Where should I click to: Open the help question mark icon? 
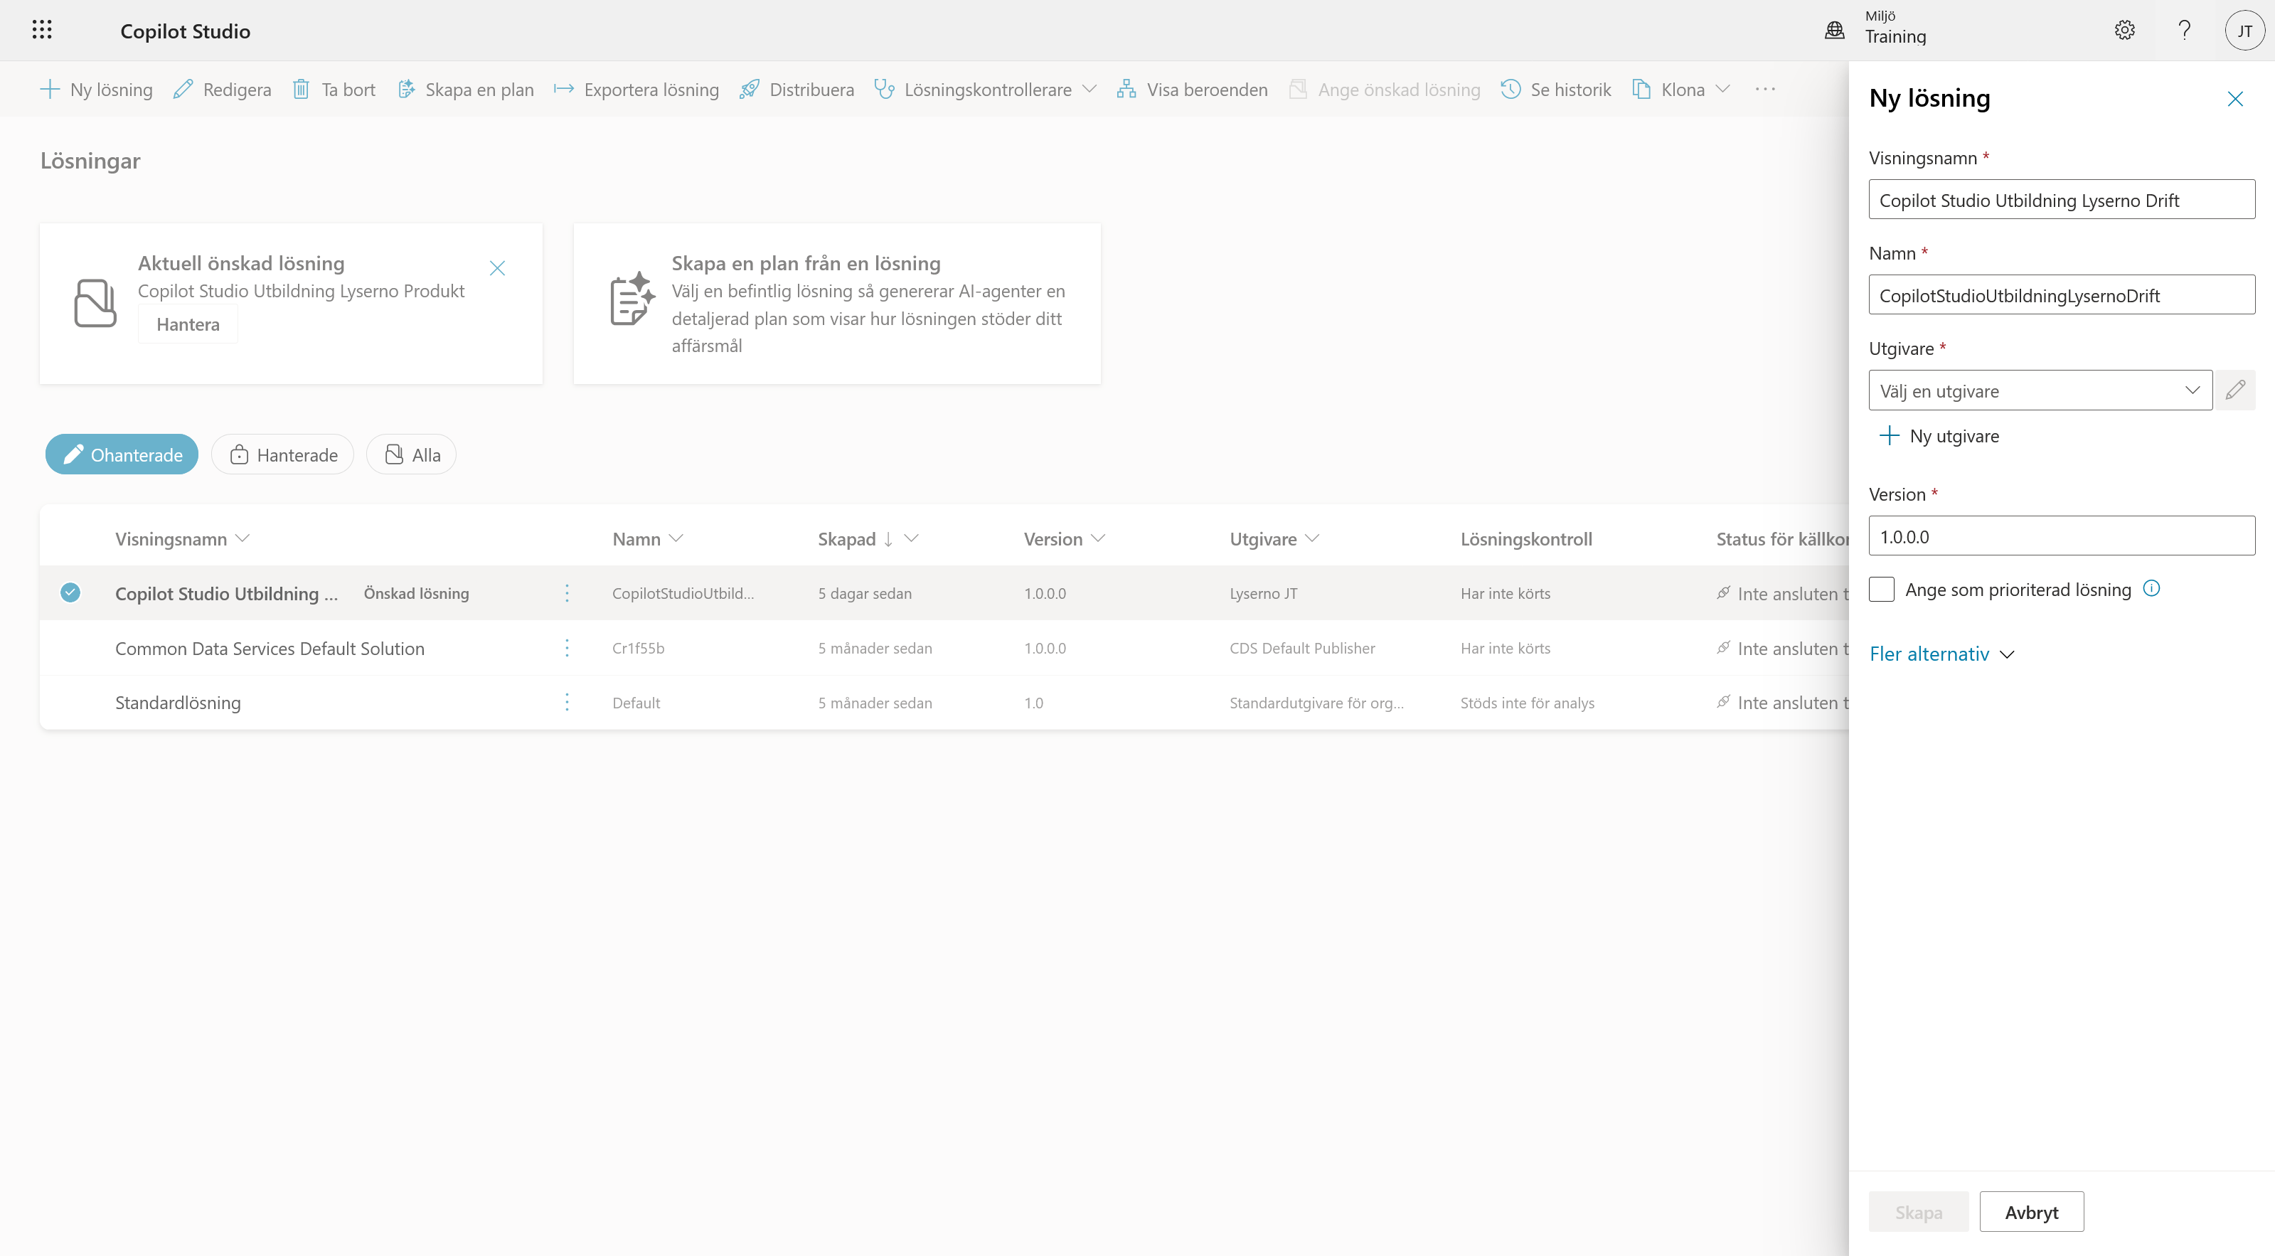tap(2184, 30)
